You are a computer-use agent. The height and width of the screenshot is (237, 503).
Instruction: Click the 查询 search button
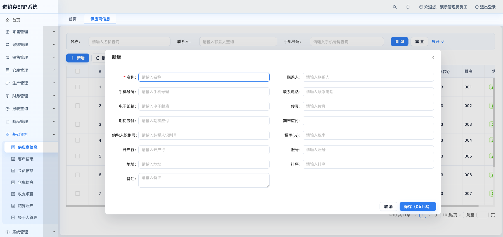pyautogui.click(x=400, y=42)
